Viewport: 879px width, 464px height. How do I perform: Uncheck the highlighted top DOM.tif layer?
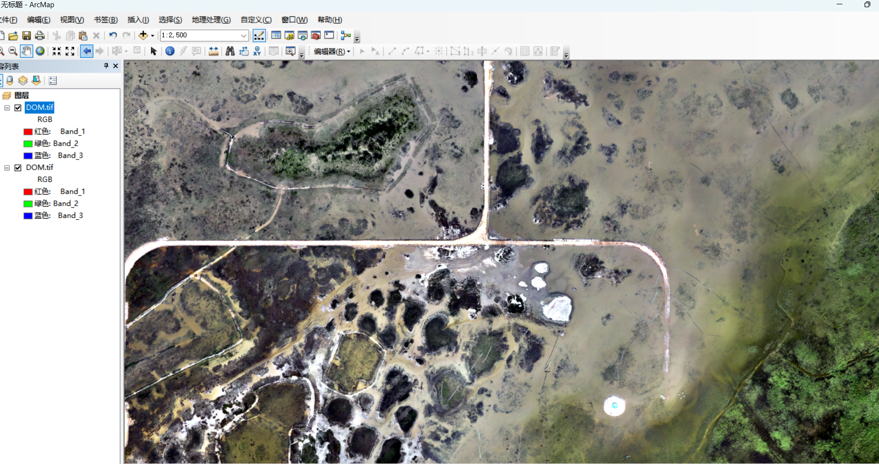(18, 108)
